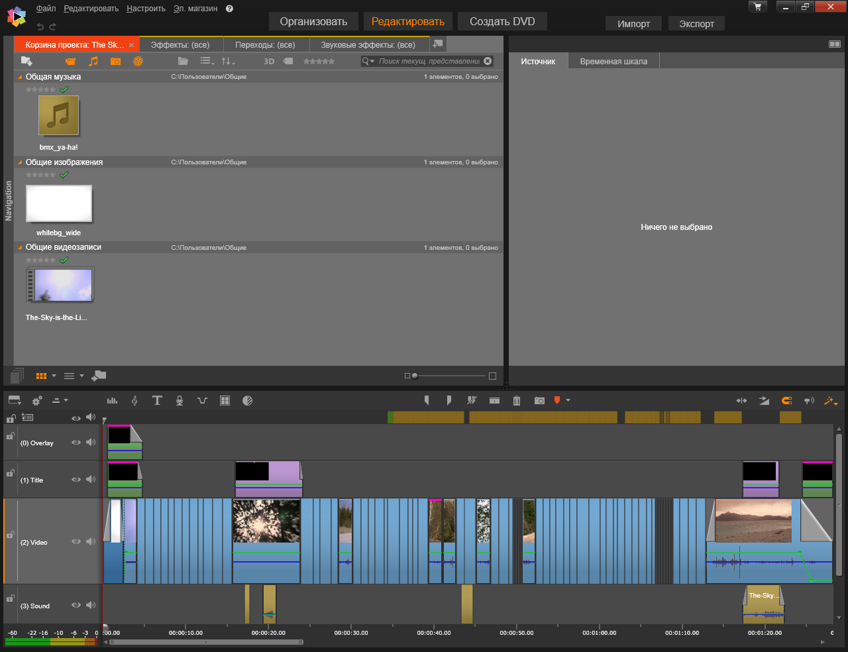Open ScoreFitter with the treble clef icon
The image size is (848, 652).
click(134, 400)
